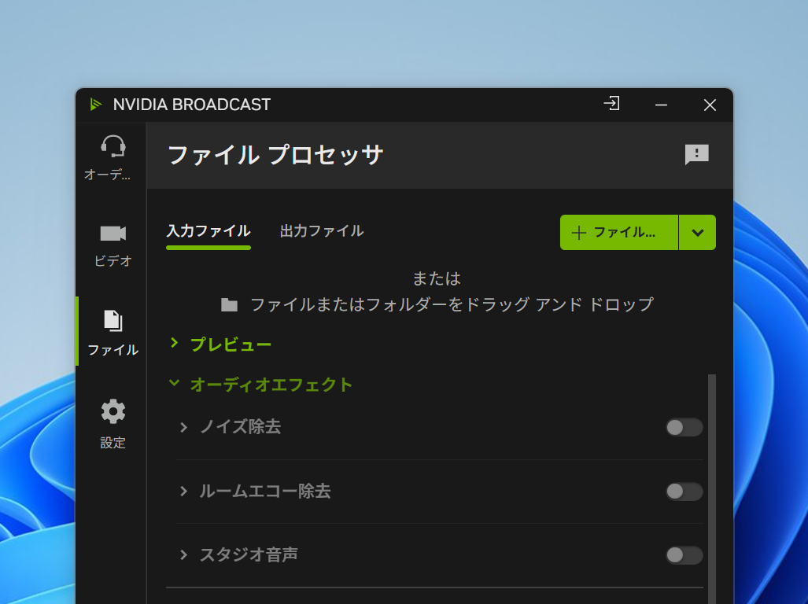The width and height of the screenshot is (808, 604).
Task: Click the ファイルまたはフォルダーをドラッグ アンド ドロップ text
Action: pos(452,305)
